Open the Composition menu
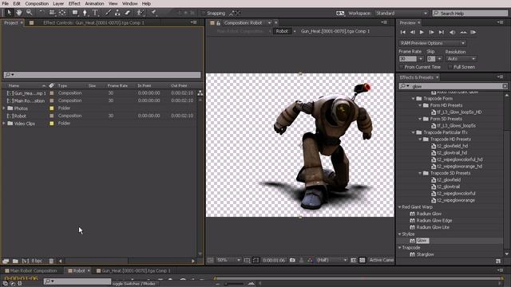 click(37, 3)
